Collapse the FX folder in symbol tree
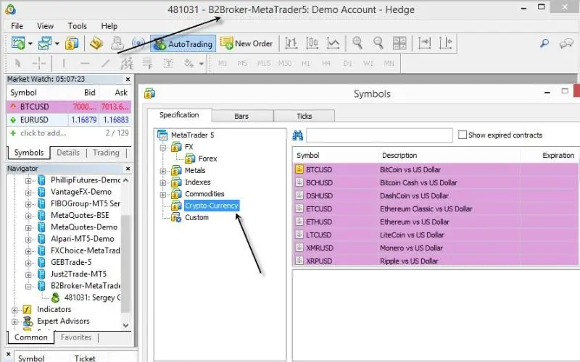Screen dimensions: 580x362 [x=162, y=148]
